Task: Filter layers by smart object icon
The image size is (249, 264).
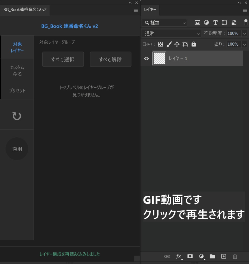Action: pos(234,23)
